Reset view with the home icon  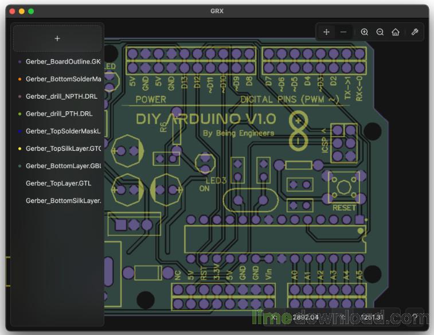coord(396,32)
